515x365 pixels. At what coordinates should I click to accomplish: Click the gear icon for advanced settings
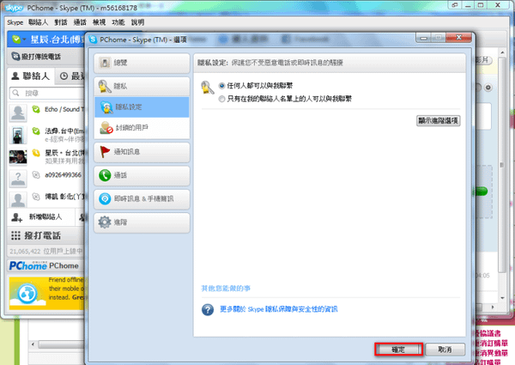pyautogui.click(x=105, y=222)
